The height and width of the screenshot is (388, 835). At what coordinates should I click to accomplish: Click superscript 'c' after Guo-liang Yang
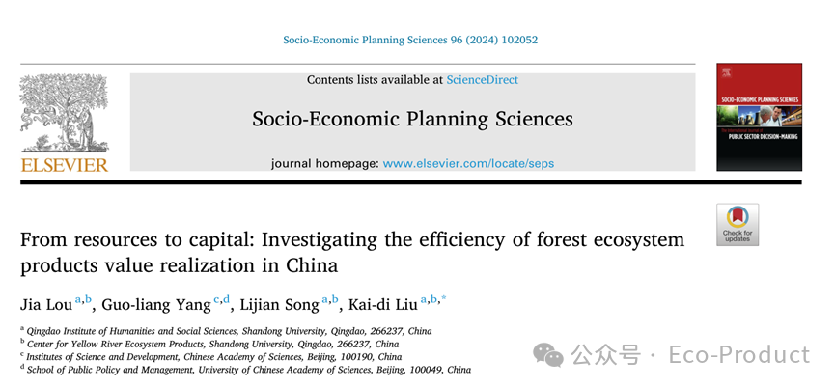pyautogui.click(x=217, y=300)
